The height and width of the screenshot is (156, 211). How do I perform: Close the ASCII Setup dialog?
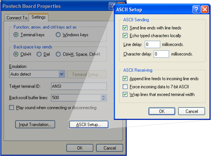pos(204,9)
